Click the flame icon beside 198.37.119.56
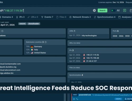 point(84,55)
